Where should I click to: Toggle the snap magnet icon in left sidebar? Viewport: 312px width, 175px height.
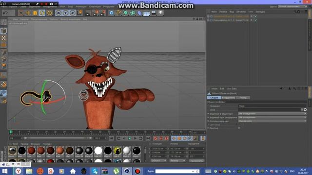coord(3,84)
